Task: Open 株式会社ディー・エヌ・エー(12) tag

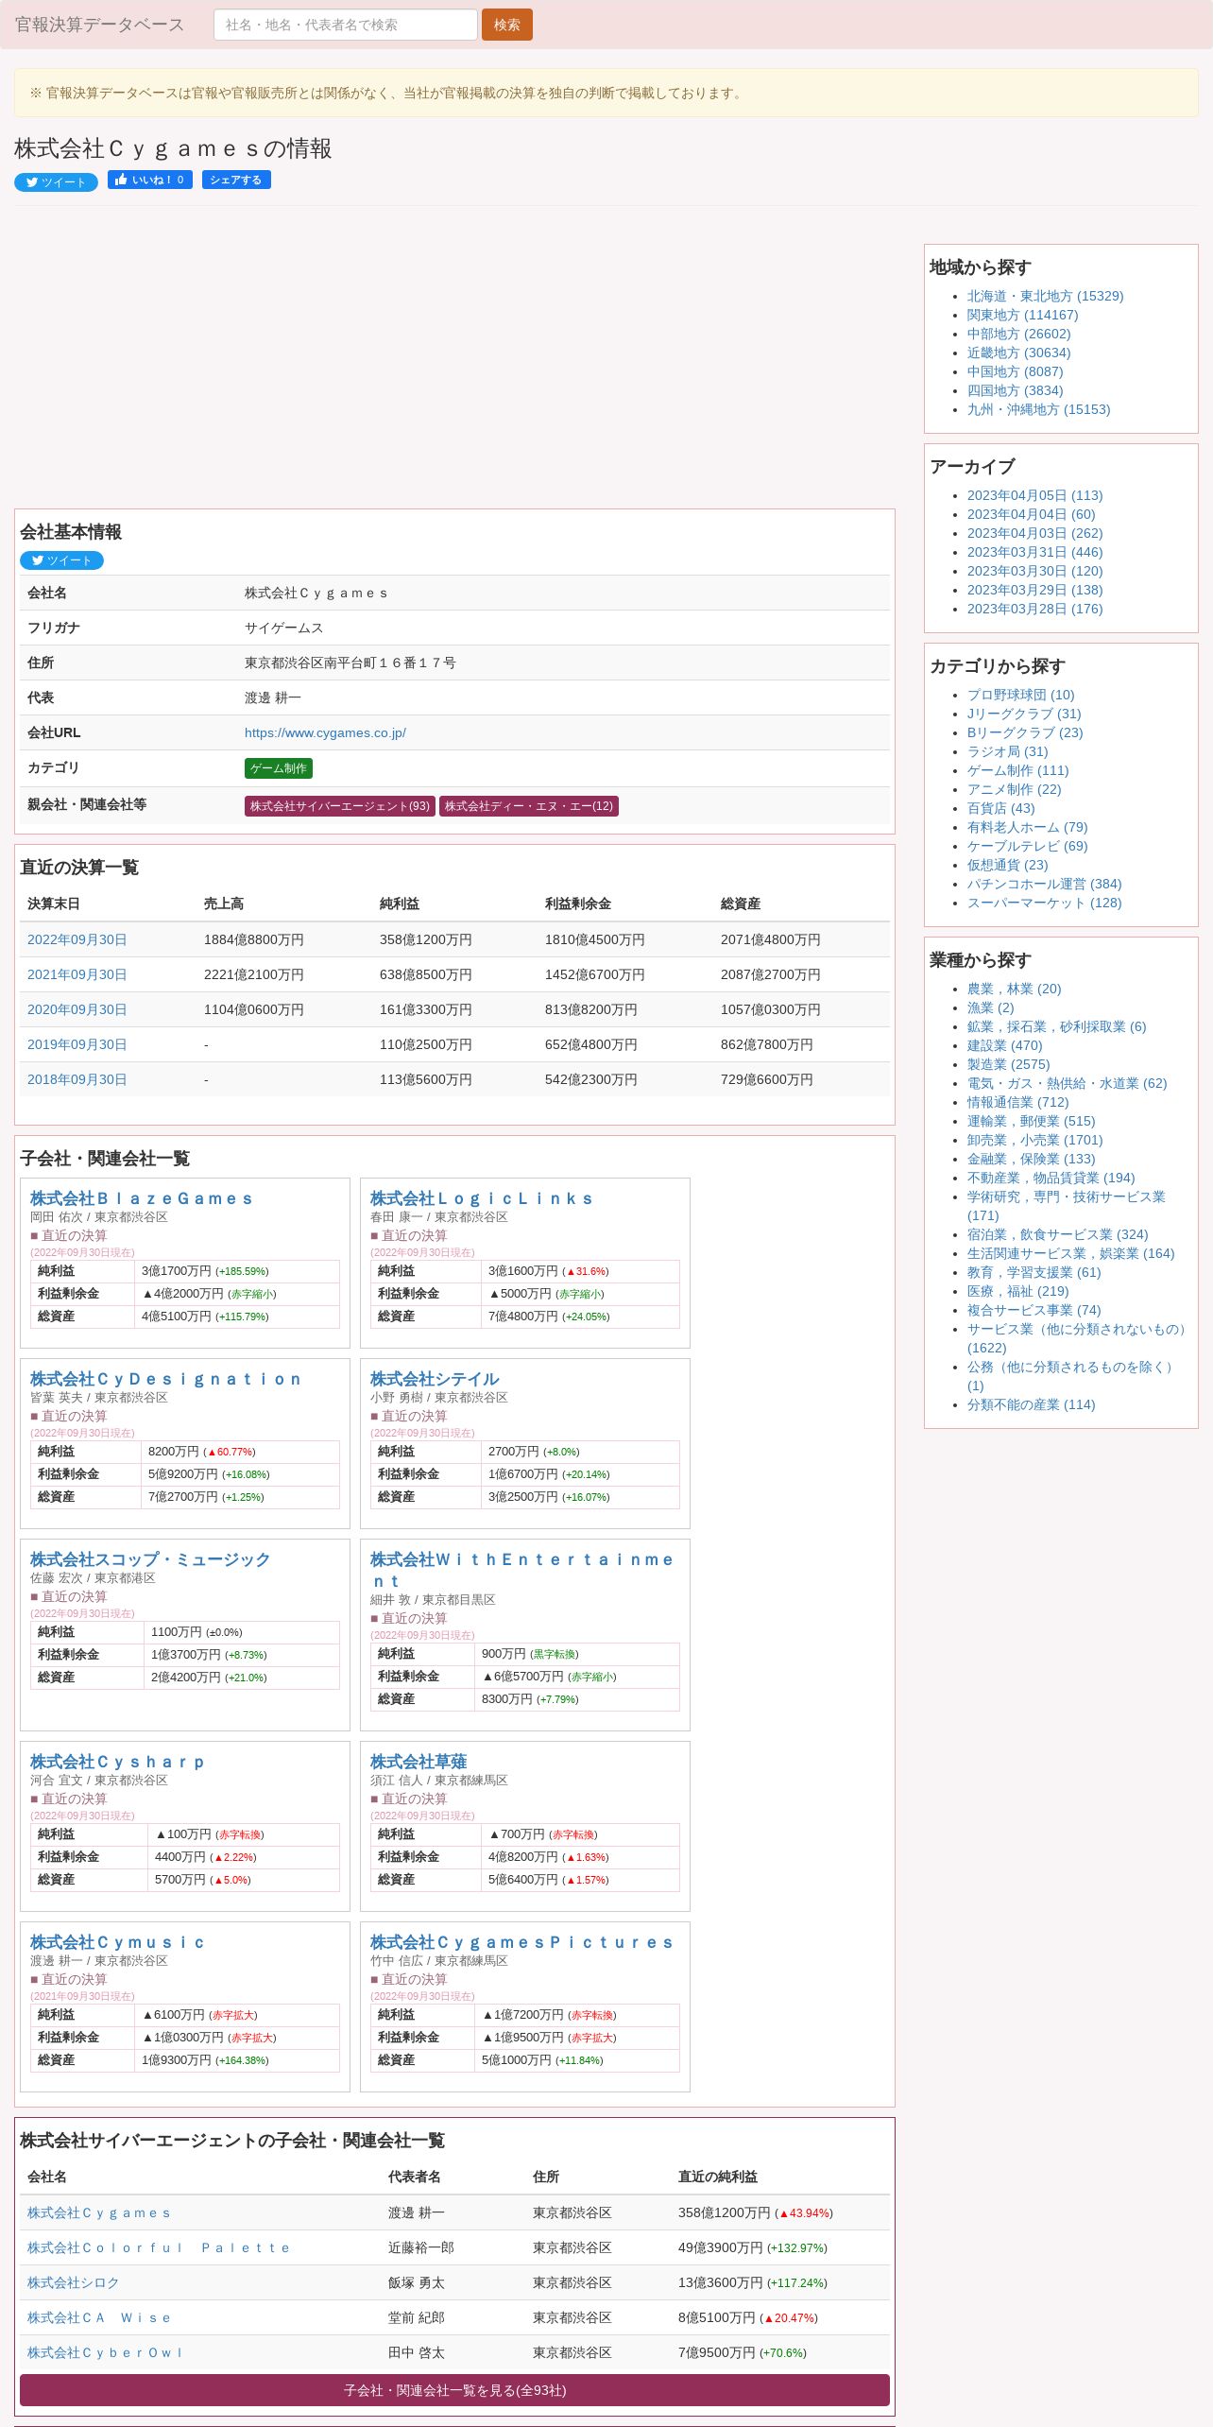Action: (529, 806)
